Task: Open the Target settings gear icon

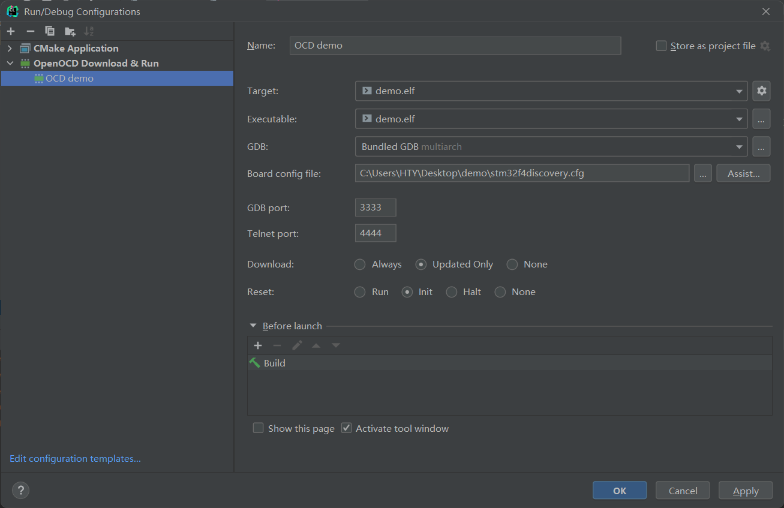Action: 761,91
